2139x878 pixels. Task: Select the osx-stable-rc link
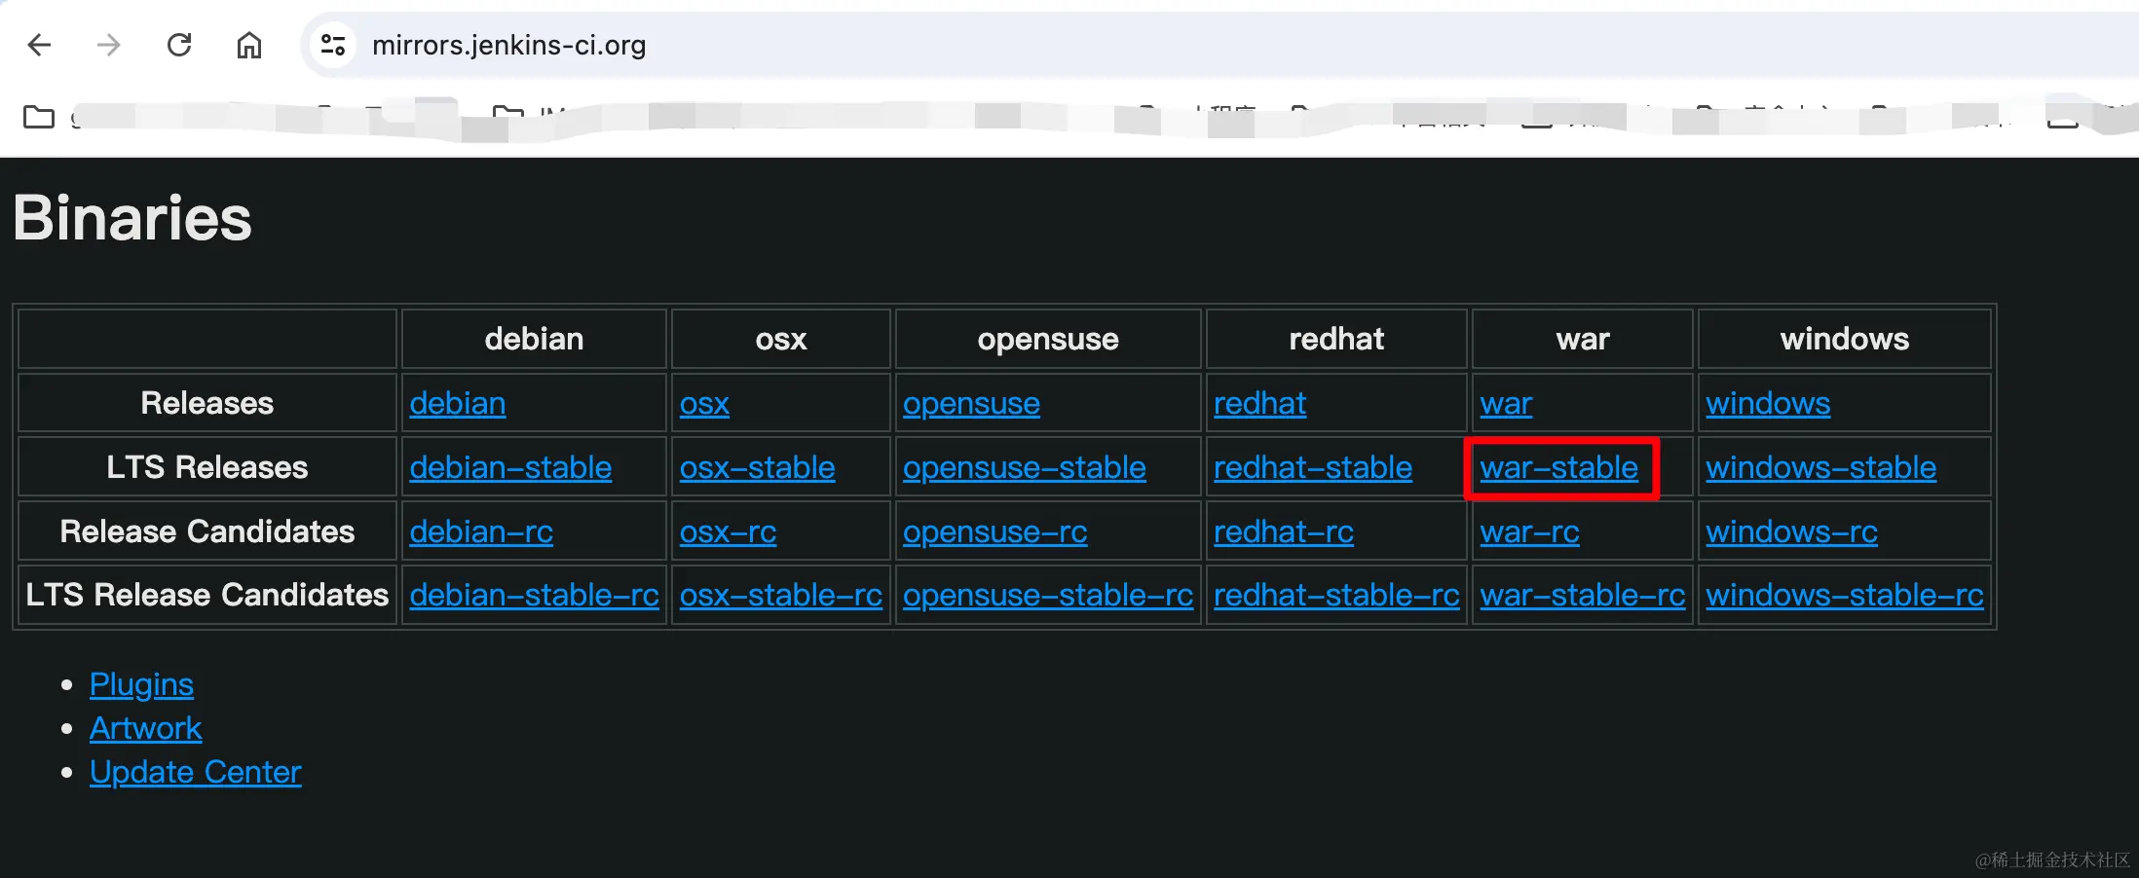[780, 595]
